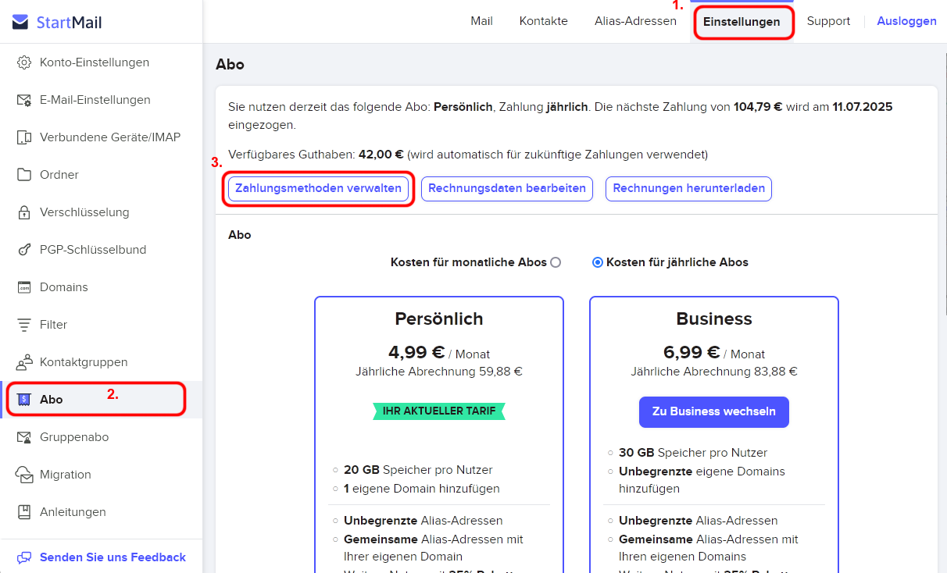
Task: Open Kontaktgruppen sidebar item
Action: coord(101,362)
